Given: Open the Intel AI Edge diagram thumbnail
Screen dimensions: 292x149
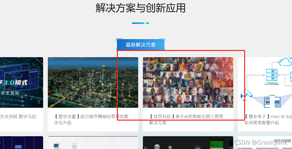Looking at the screenshot, I should click(265, 82).
